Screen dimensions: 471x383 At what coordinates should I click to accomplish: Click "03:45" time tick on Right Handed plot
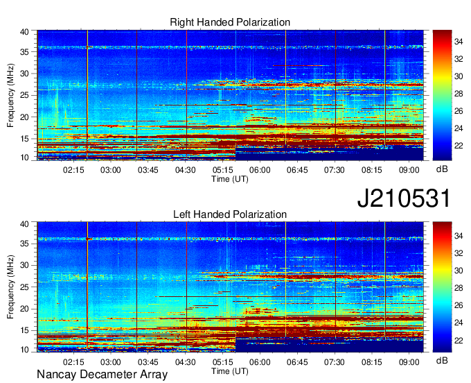[x=148, y=170]
